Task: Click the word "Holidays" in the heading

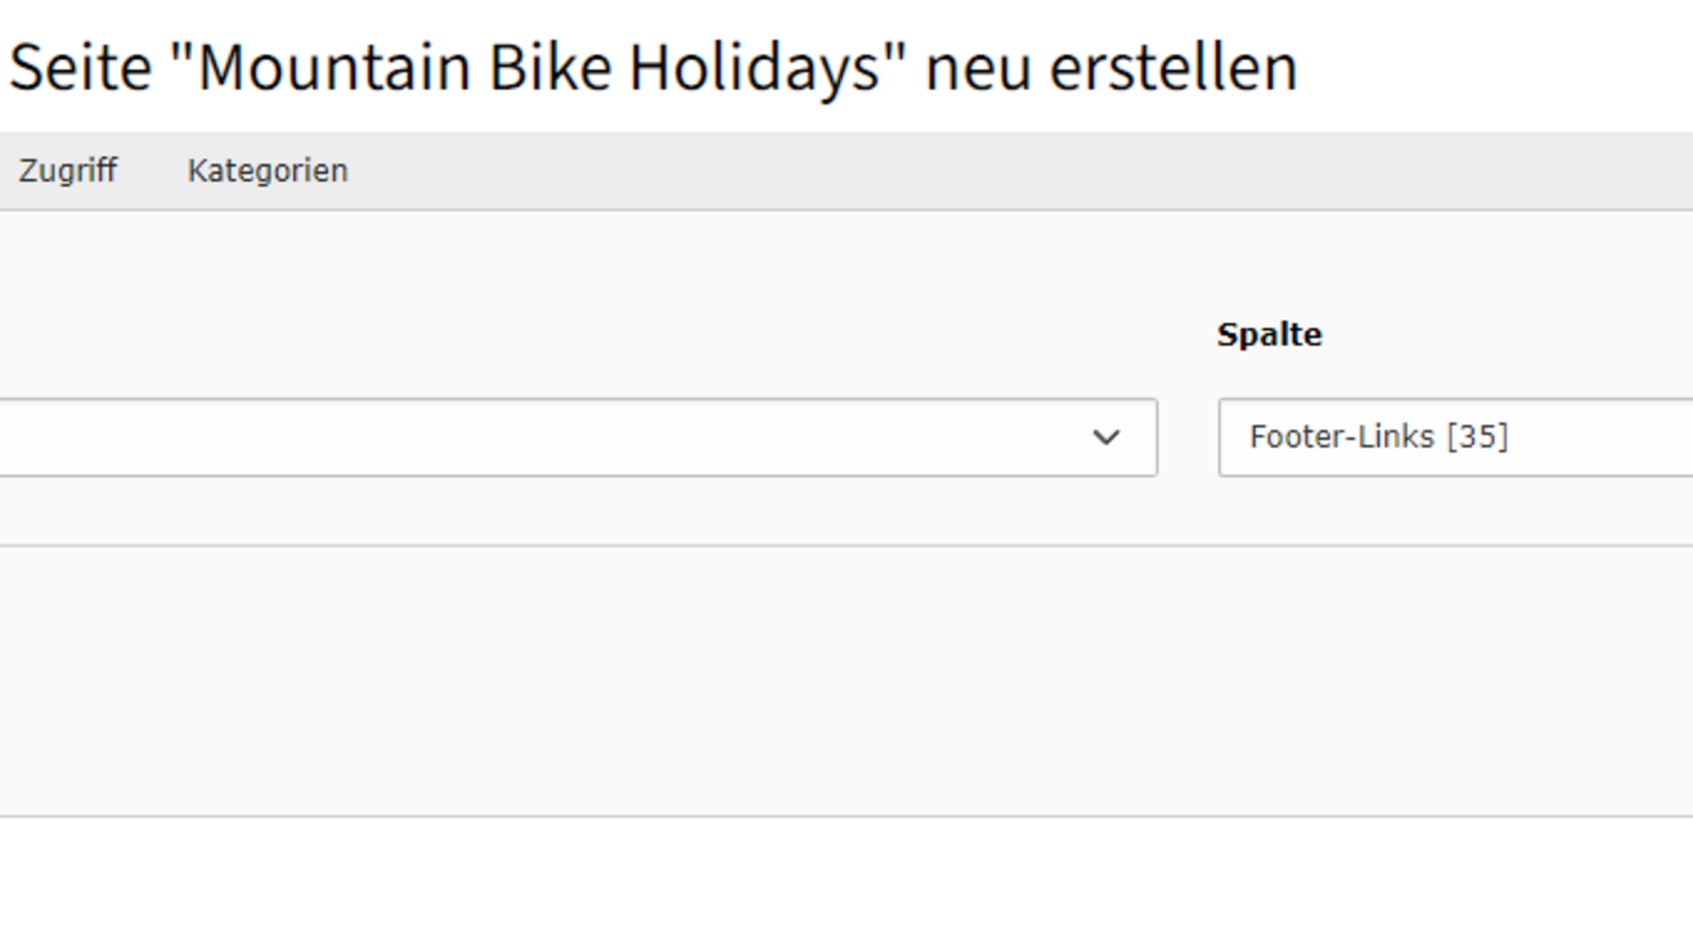Action: click(x=754, y=69)
